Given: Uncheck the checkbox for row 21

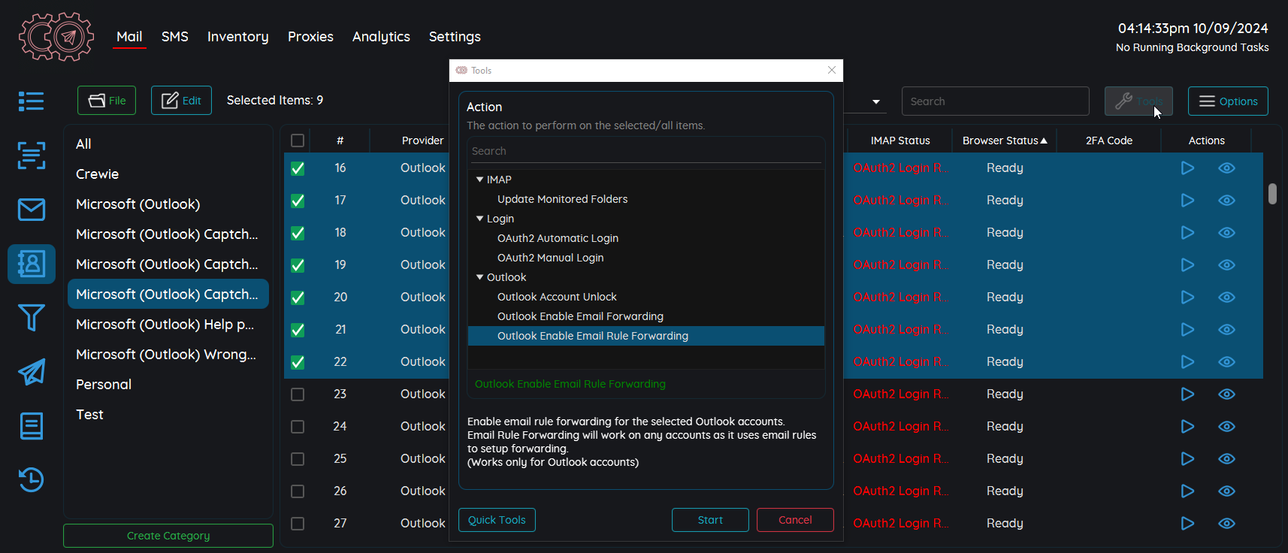Looking at the screenshot, I should (298, 330).
